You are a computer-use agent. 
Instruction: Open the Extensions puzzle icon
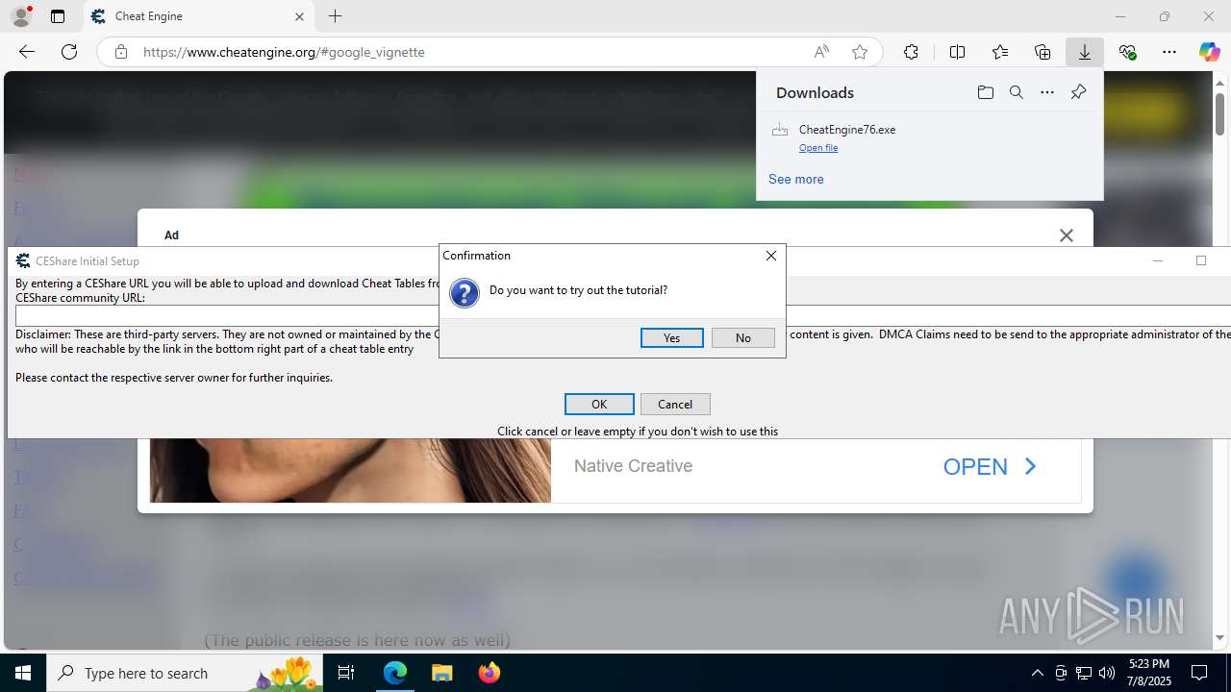[x=911, y=52]
